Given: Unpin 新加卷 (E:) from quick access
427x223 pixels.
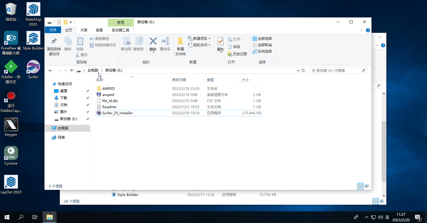Looking at the screenshot, I should click(87, 119).
